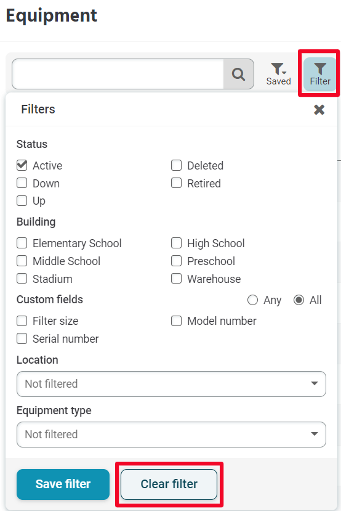Tick the Retired status checkbox
Image resolution: width=341 pixels, height=511 pixels.
[x=177, y=183]
